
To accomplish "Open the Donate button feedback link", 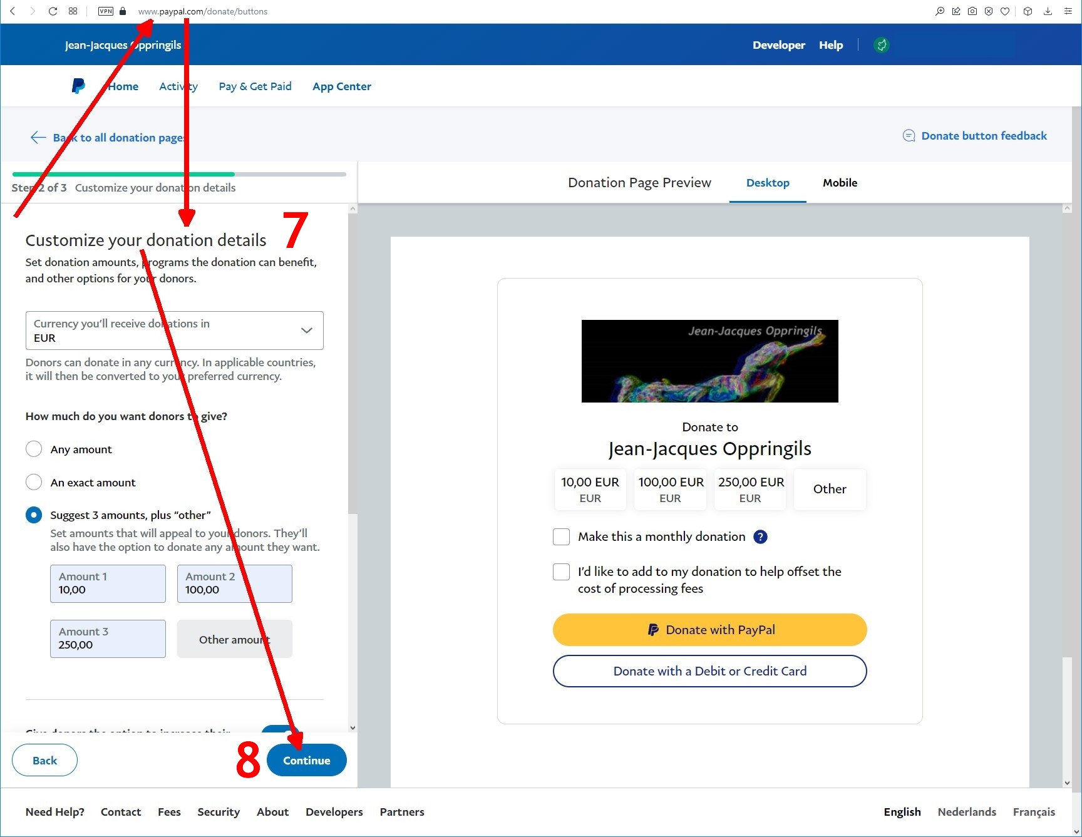I will (x=984, y=136).
